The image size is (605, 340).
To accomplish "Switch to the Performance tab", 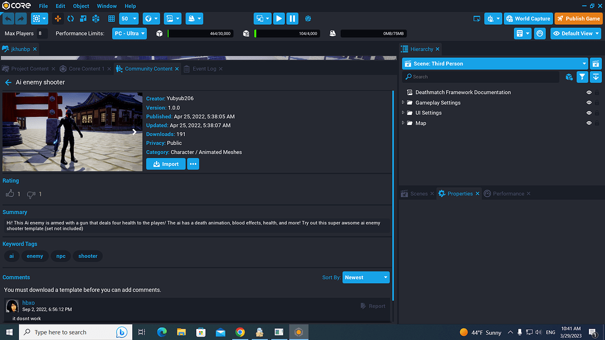I will (x=508, y=194).
